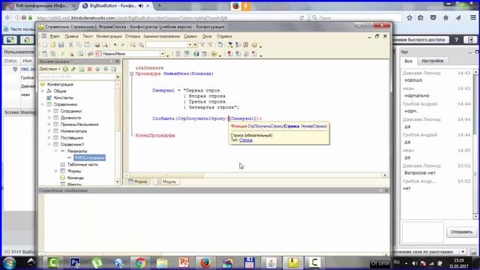Click the Firefox bookmark star icon
480x270 pixels.
coord(409,18)
